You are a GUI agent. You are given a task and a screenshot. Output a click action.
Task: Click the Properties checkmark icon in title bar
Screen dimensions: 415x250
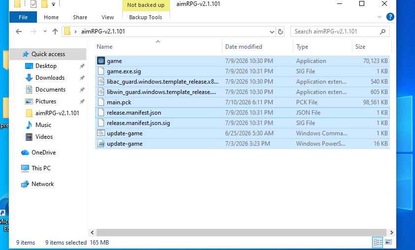(x=34, y=4)
